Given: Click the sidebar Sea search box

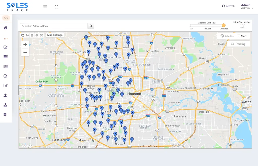Looking at the screenshot, I should pos(6,18).
